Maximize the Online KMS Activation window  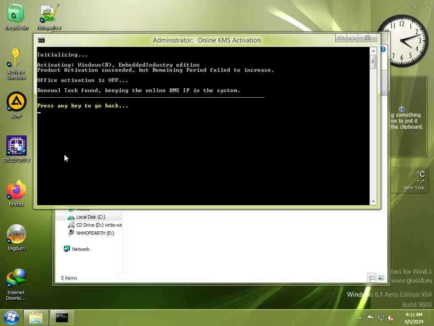point(352,38)
